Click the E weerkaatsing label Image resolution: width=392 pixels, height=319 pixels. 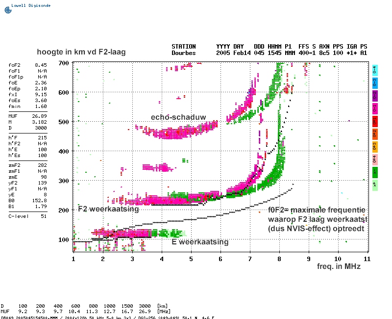[200, 242]
